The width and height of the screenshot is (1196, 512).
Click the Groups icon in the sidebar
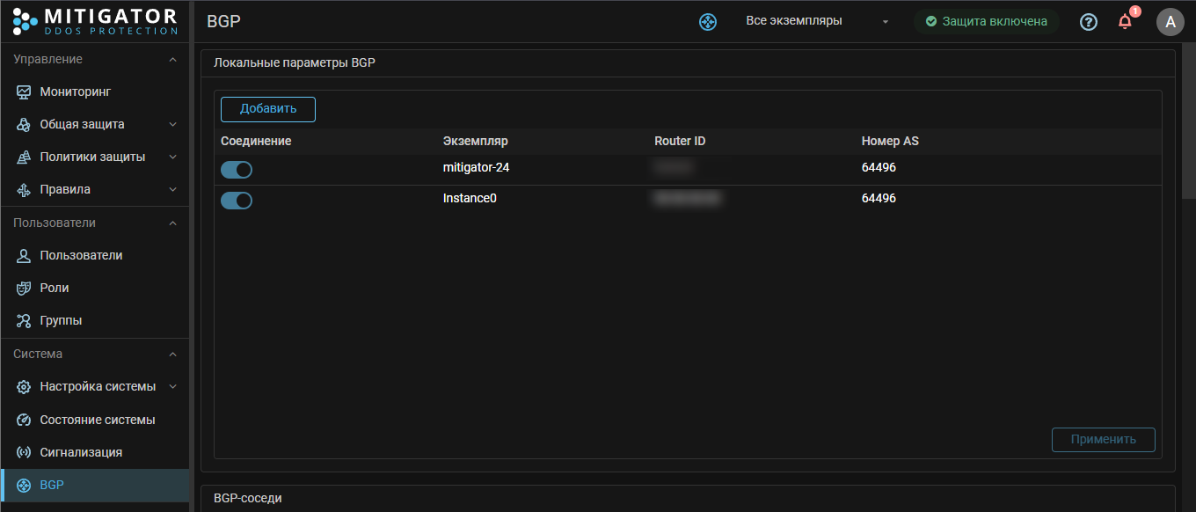pos(24,320)
